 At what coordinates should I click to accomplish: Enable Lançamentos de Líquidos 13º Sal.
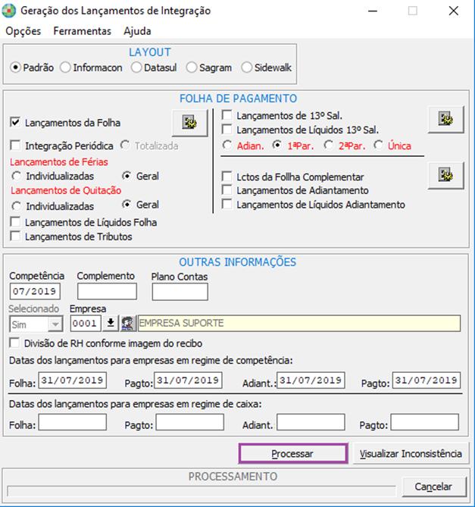coord(227,130)
